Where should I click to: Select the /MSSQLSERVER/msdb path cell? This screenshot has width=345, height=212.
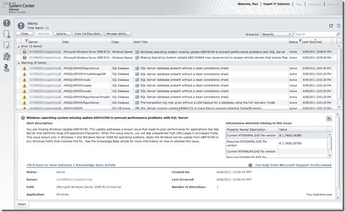click(x=87, y=80)
